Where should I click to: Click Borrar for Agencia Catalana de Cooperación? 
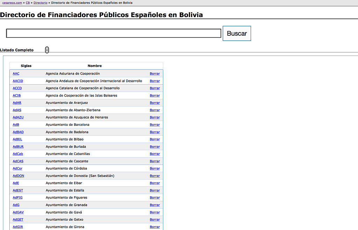click(155, 88)
